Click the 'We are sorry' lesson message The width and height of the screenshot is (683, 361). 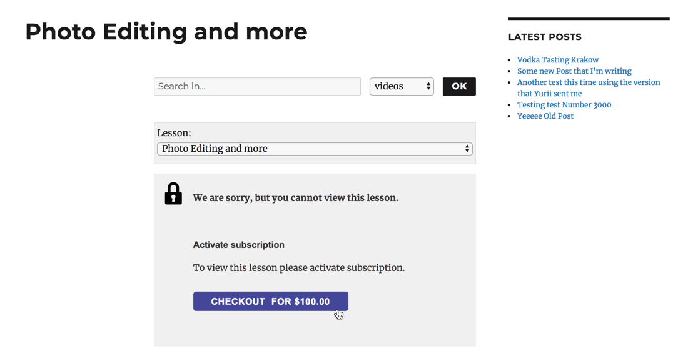[x=295, y=198]
